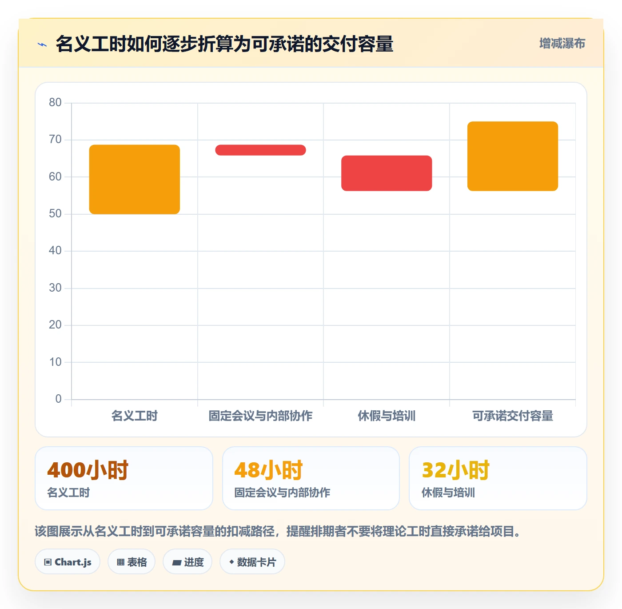Viewport: 622px width, 609px height.
Task: Click the y-axis value 80
Action: pyautogui.click(x=55, y=102)
